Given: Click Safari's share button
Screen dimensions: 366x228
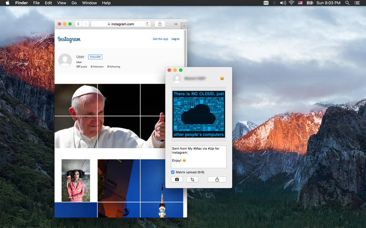Looking at the screenshot, I should click(160, 24).
